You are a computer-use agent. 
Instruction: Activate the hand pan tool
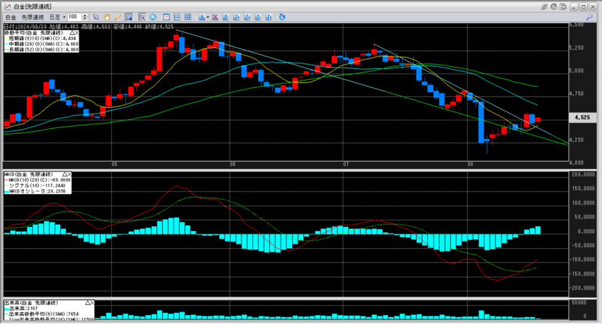tap(107, 17)
